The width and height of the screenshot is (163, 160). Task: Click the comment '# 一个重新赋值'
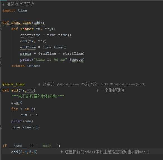(110, 90)
